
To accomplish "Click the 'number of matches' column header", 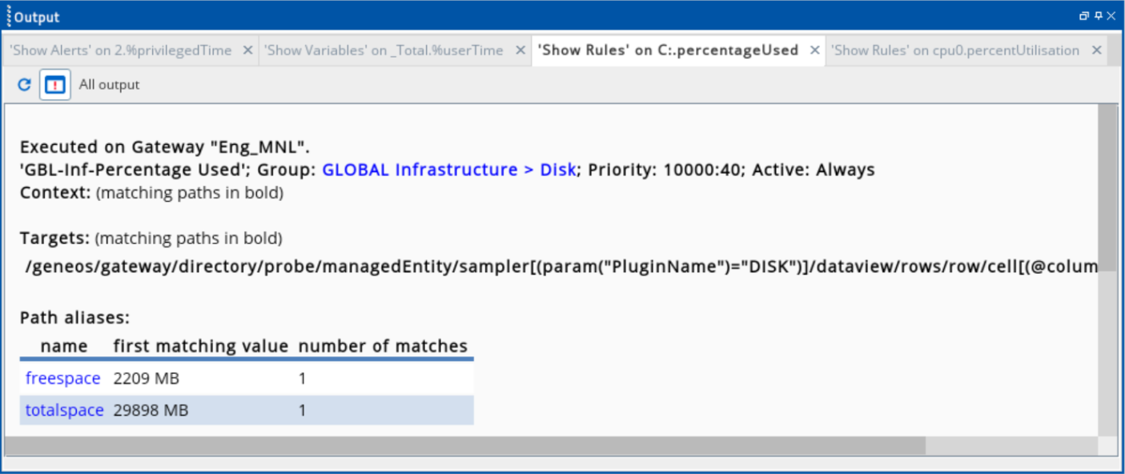I will click(383, 346).
